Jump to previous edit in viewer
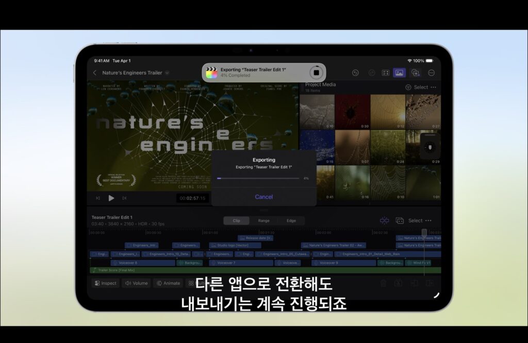Screen dimensions: 528x343 tap(98, 198)
